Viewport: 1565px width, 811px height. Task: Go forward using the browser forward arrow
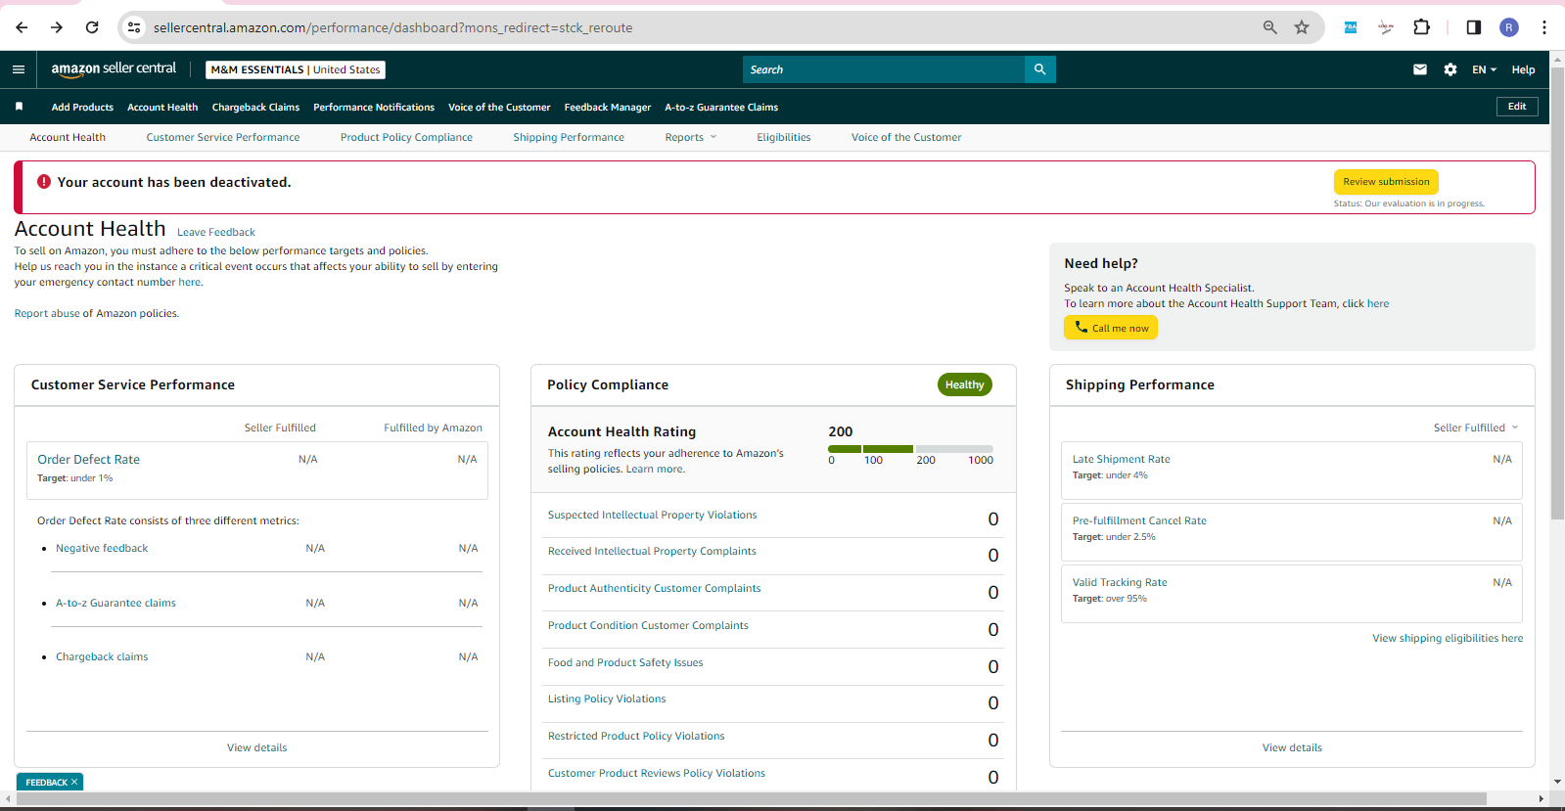coord(57,27)
